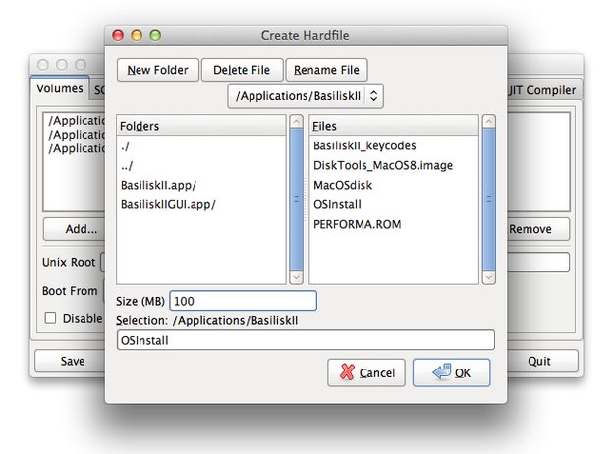
Task: Click the Files list scrollbar up arrow
Action: [x=488, y=122]
